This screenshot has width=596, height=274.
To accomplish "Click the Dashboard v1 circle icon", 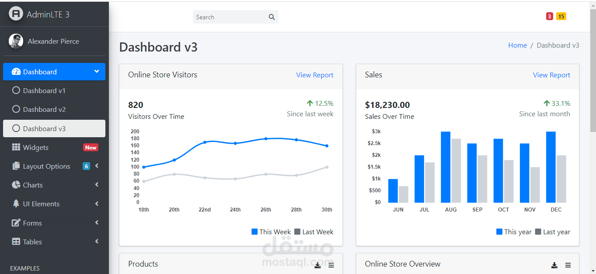I will click(x=16, y=90).
